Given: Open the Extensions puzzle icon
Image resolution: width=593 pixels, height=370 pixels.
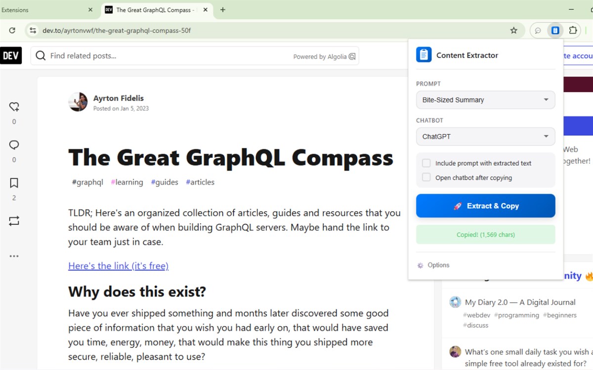Looking at the screenshot, I should tap(573, 31).
